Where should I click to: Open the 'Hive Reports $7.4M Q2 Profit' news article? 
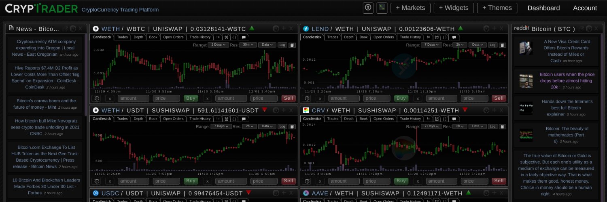[x=45, y=78]
